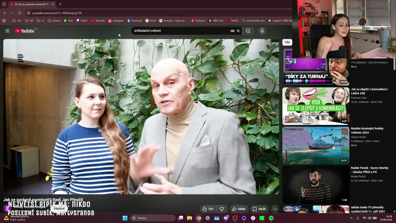Viewport: 396px width, 223px height.
Task: Open the Jan Brunclík Lore bookmark
Action: pyautogui.click(x=253, y=21)
